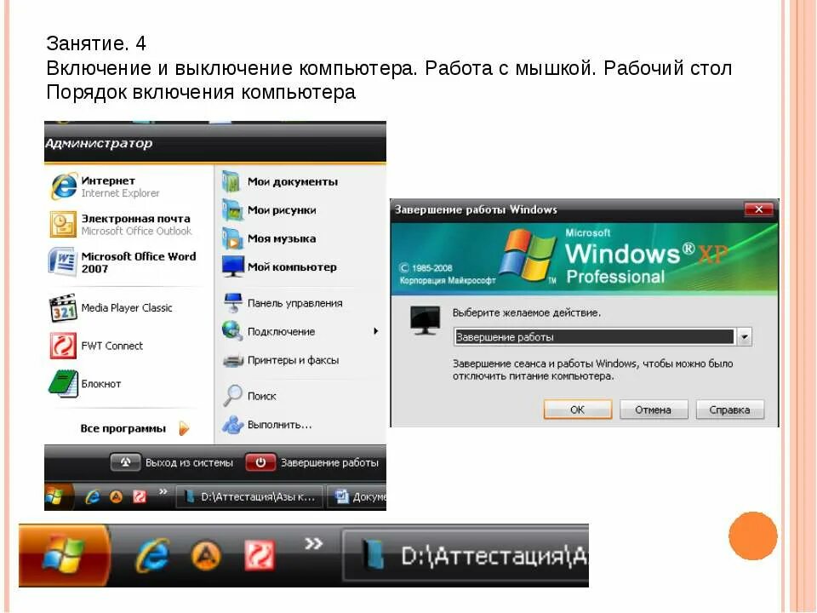Click Электронная почта label text
Viewport: 817px width, 613px height.
(x=135, y=219)
